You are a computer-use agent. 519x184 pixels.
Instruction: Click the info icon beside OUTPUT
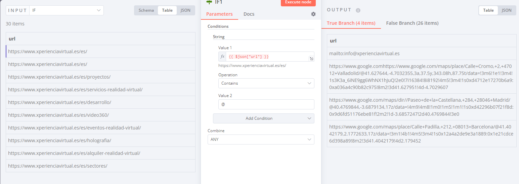(358, 10)
